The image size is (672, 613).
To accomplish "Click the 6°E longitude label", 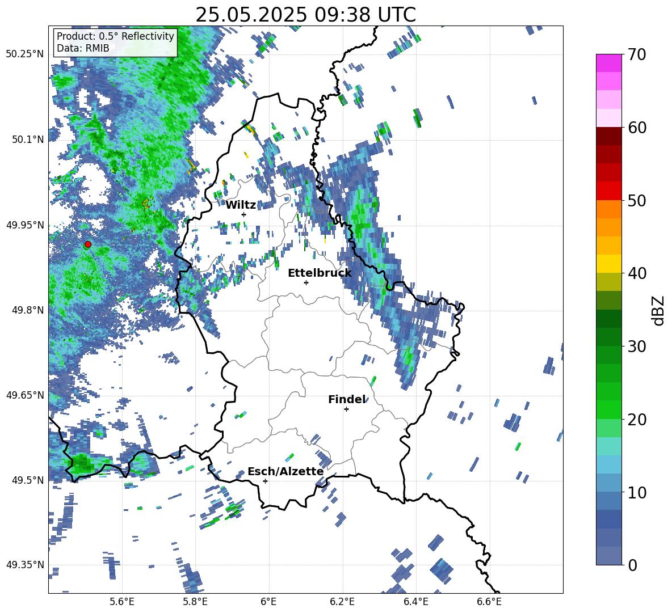I will pyautogui.click(x=268, y=602).
